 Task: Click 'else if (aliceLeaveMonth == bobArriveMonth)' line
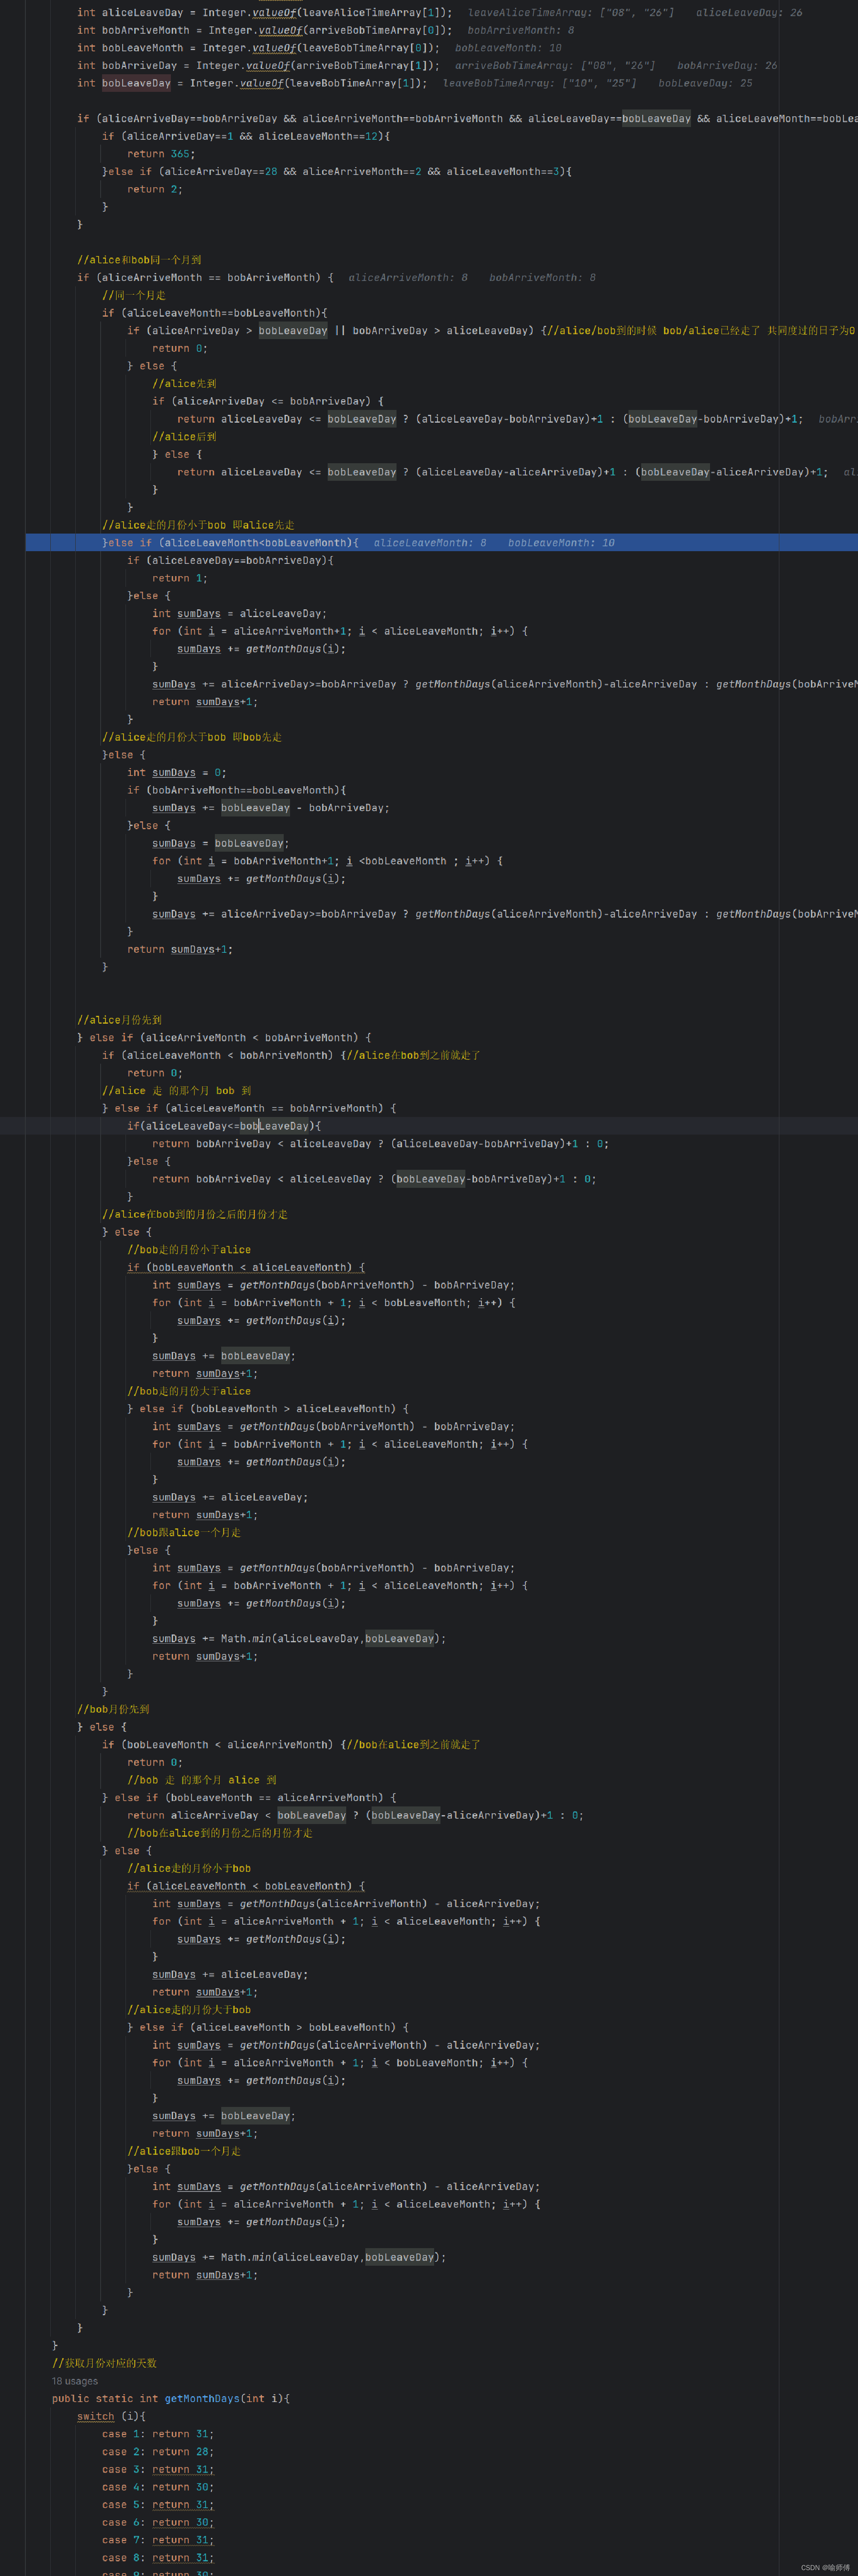(249, 1108)
